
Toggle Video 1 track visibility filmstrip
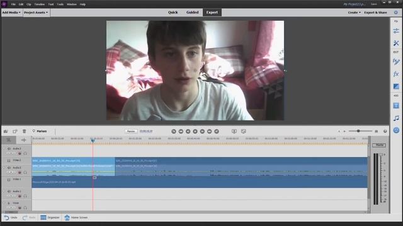9,180
